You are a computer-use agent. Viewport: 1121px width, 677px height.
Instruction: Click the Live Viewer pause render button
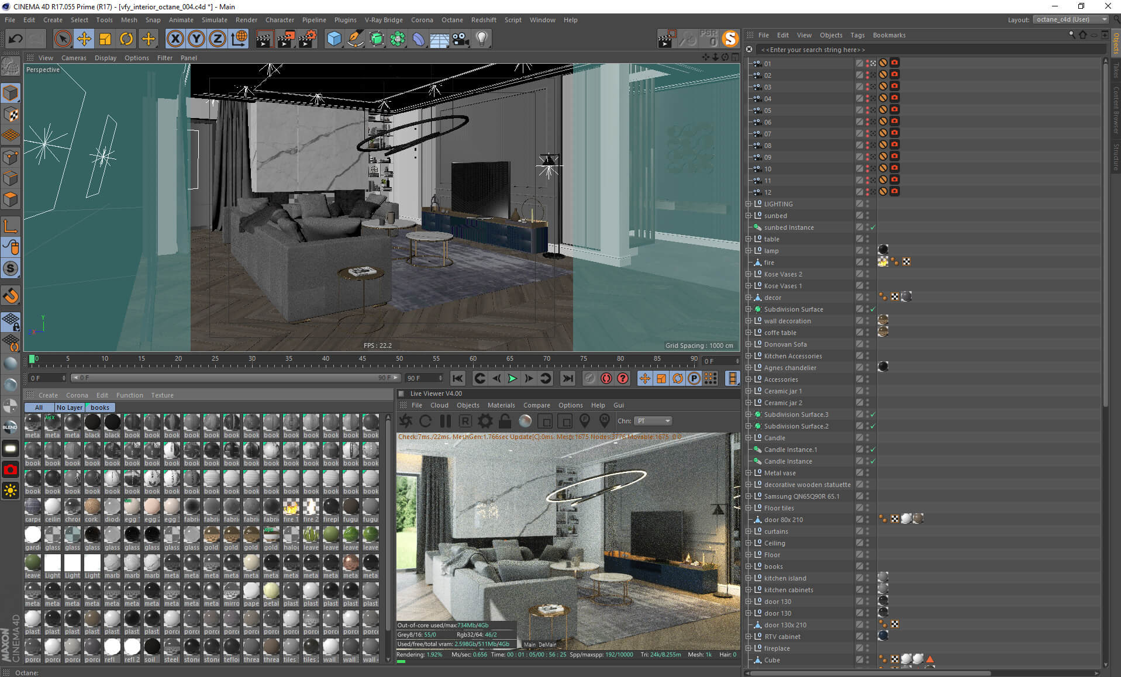point(445,421)
